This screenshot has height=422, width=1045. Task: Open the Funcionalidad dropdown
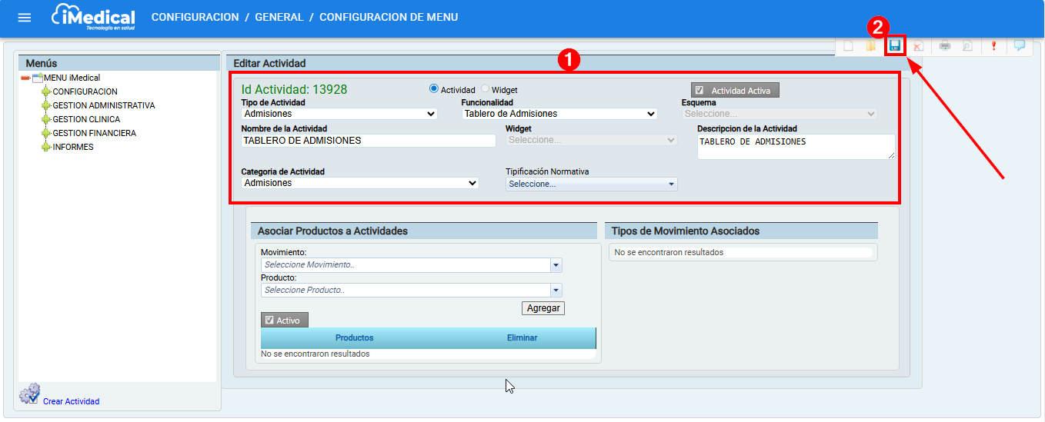559,114
